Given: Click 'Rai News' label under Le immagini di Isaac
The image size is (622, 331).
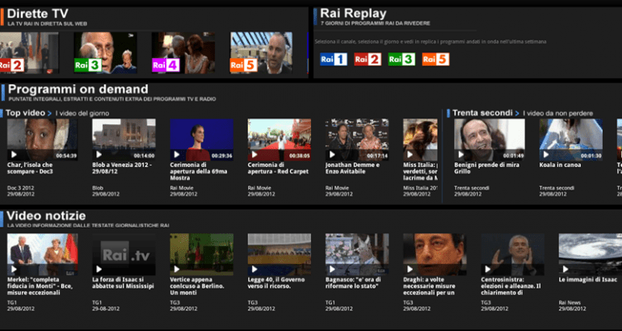Looking at the screenshot, I should tap(569, 303).
